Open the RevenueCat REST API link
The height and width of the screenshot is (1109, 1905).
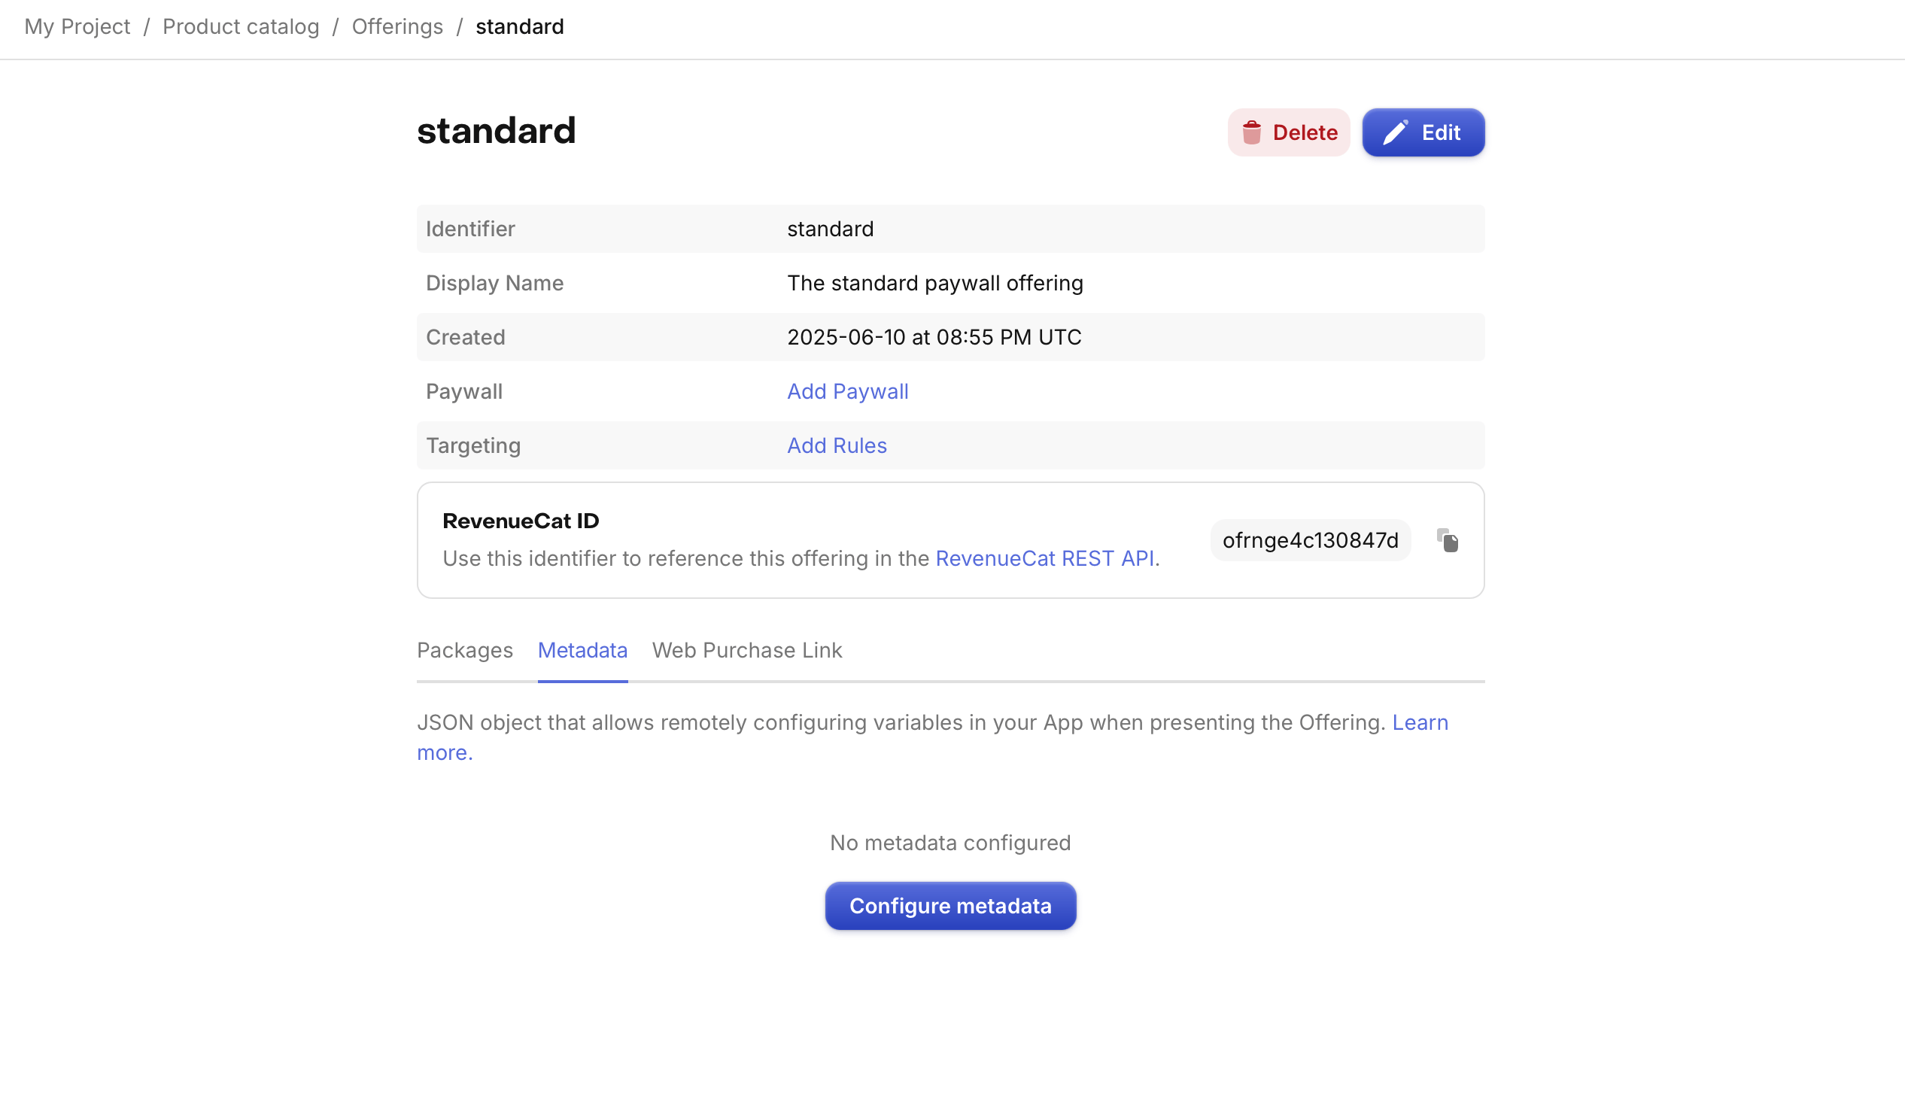(x=1046, y=558)
